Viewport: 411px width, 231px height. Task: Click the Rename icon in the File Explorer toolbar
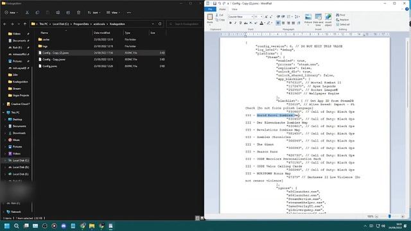tap(58, 13)
